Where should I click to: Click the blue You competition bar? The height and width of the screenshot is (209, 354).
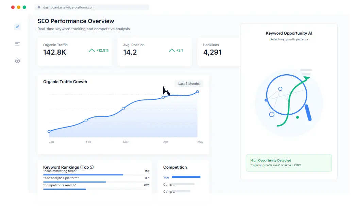click(186, 177)
